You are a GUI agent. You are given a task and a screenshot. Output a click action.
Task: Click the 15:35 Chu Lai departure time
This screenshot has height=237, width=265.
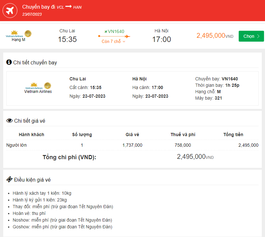tap(67, 39)
